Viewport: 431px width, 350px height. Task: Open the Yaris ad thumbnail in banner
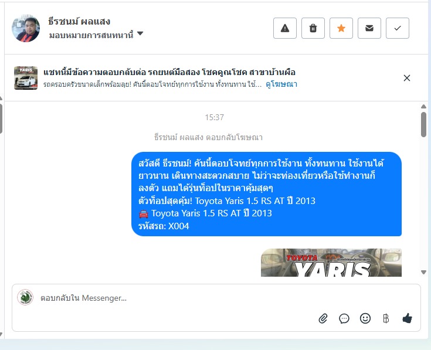point(26,78)
